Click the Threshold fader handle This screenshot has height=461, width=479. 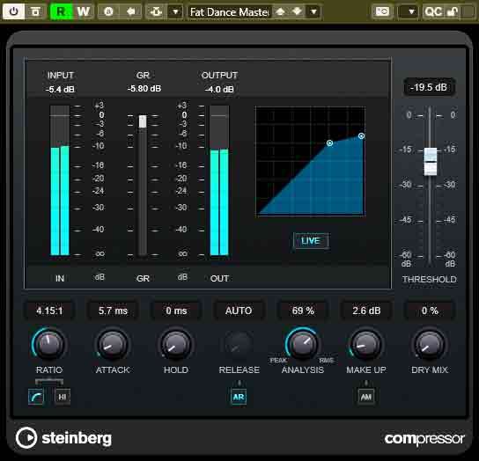431,161
